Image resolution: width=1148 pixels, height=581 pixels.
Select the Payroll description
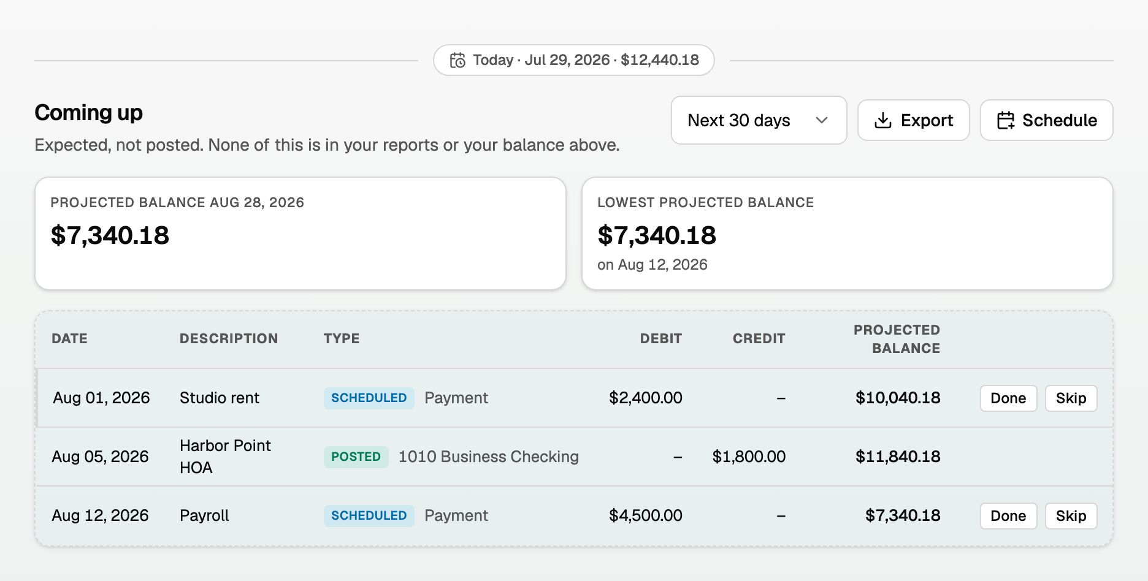204,515
